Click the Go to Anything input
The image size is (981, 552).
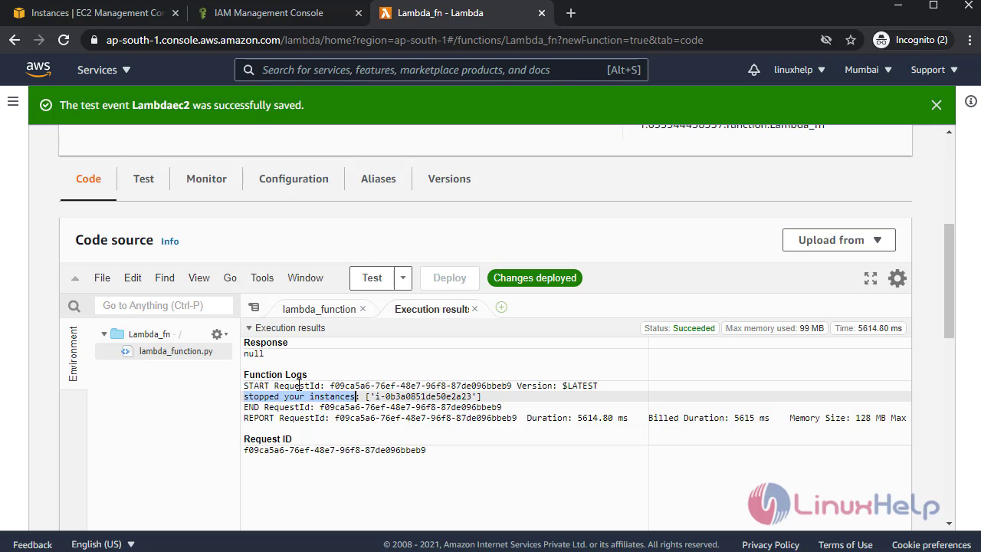pos(164,306)
